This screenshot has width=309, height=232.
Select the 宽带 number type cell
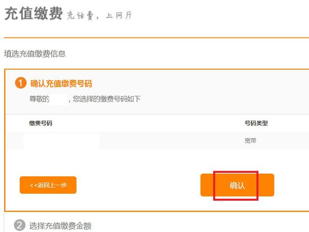[250, 141]
